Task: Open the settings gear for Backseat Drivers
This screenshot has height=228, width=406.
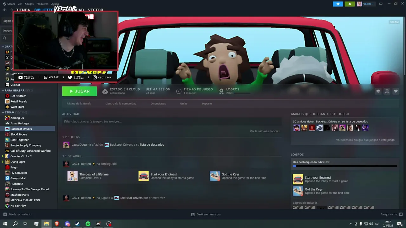Action: click(378, 91)
